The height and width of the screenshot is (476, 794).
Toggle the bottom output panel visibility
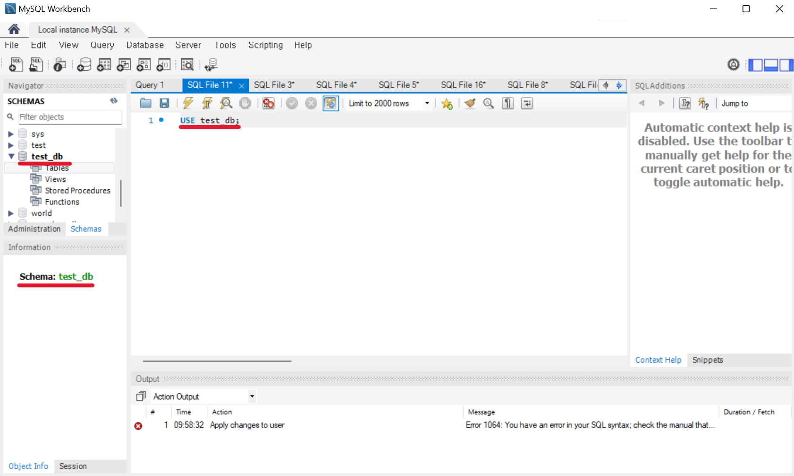pos(771,65)
